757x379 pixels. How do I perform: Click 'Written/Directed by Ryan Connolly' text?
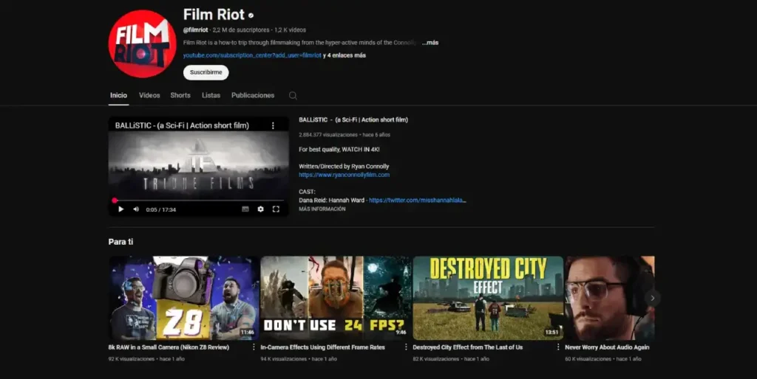344,166
